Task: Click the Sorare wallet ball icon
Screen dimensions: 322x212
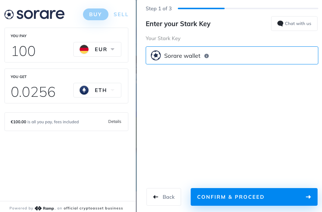Action: coord(156,56)
